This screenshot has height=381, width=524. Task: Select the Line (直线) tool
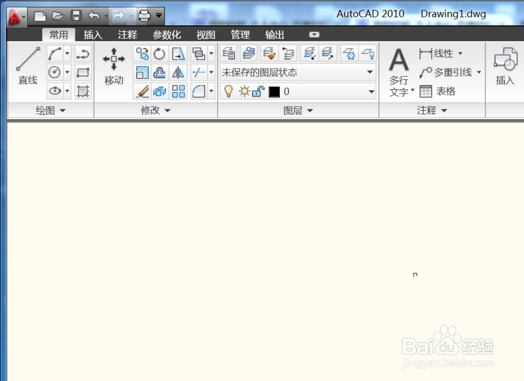tap(28, 66)
